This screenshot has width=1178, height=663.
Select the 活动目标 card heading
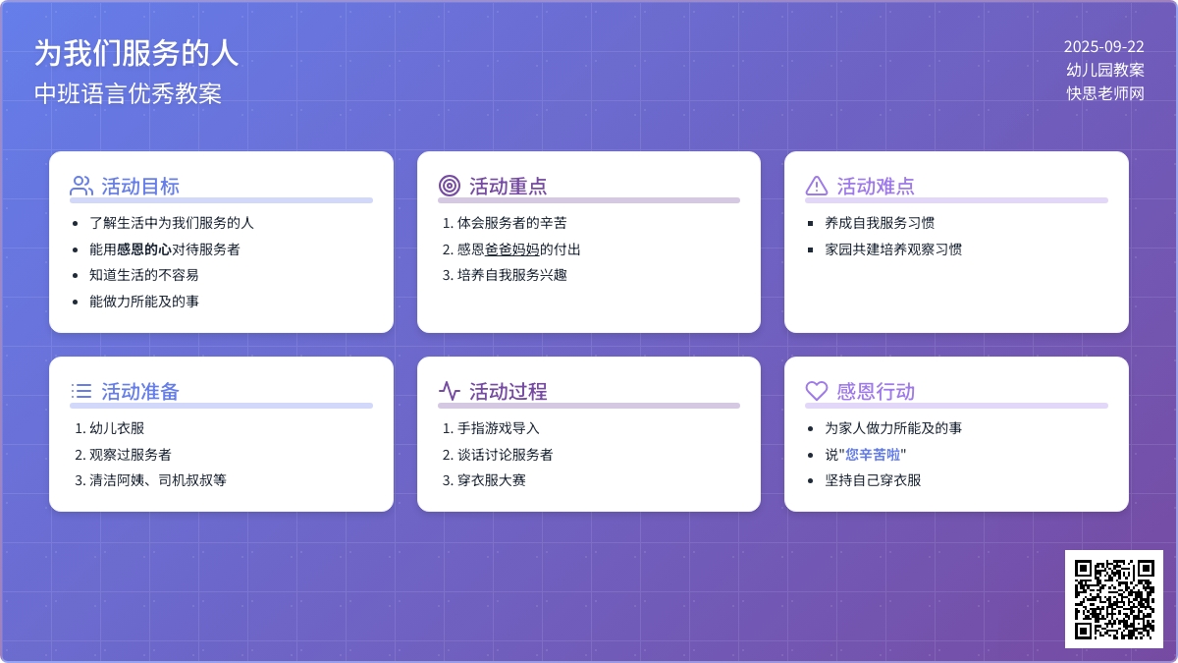(x=140, y=186)
